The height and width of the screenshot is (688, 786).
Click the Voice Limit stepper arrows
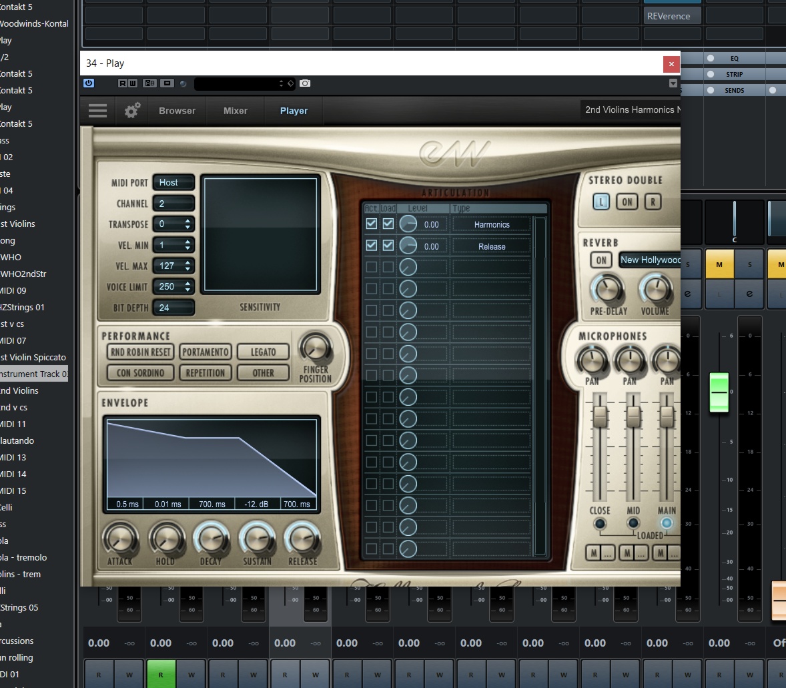pyautogui.click(x=187, y=287)
